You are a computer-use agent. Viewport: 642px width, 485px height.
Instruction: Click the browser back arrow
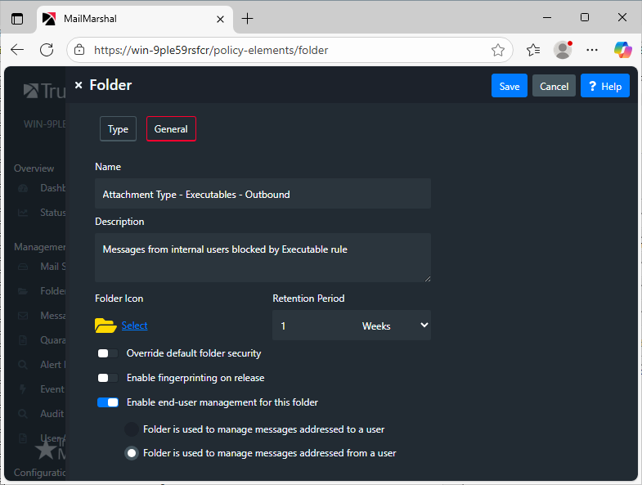pyautogui.click(x=17, y=50)
